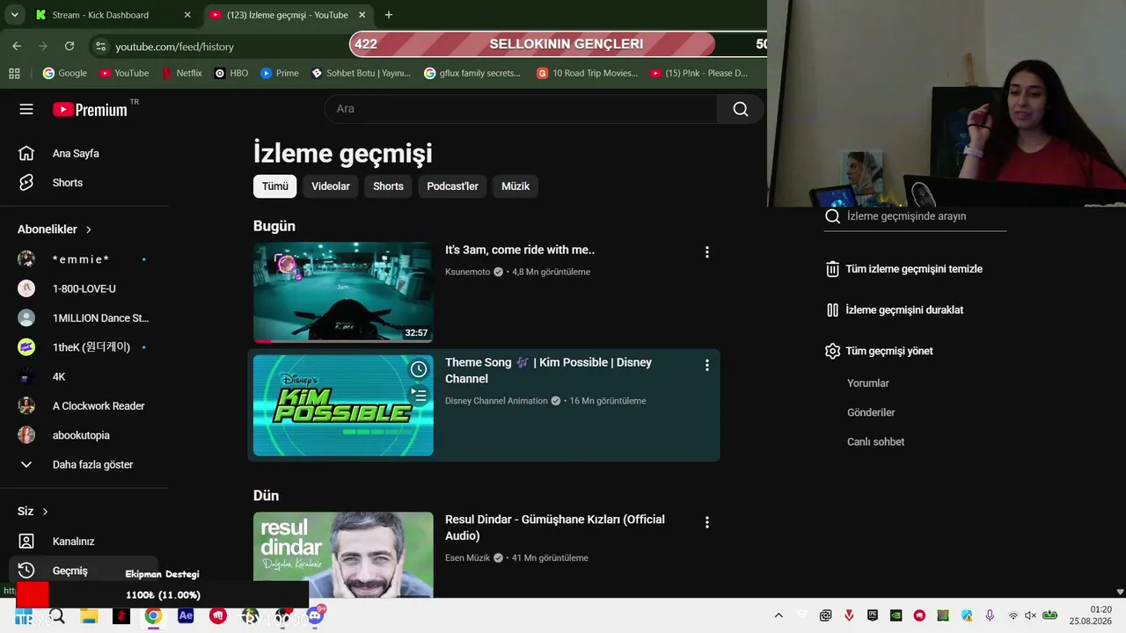Click the microphone tray icon
This screenshot has width=1126, height=633.
(990, 616)
